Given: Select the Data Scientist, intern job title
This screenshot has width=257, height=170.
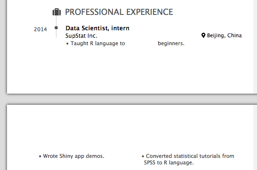Looking at the screenshot, I should click(x=97, y=28).
